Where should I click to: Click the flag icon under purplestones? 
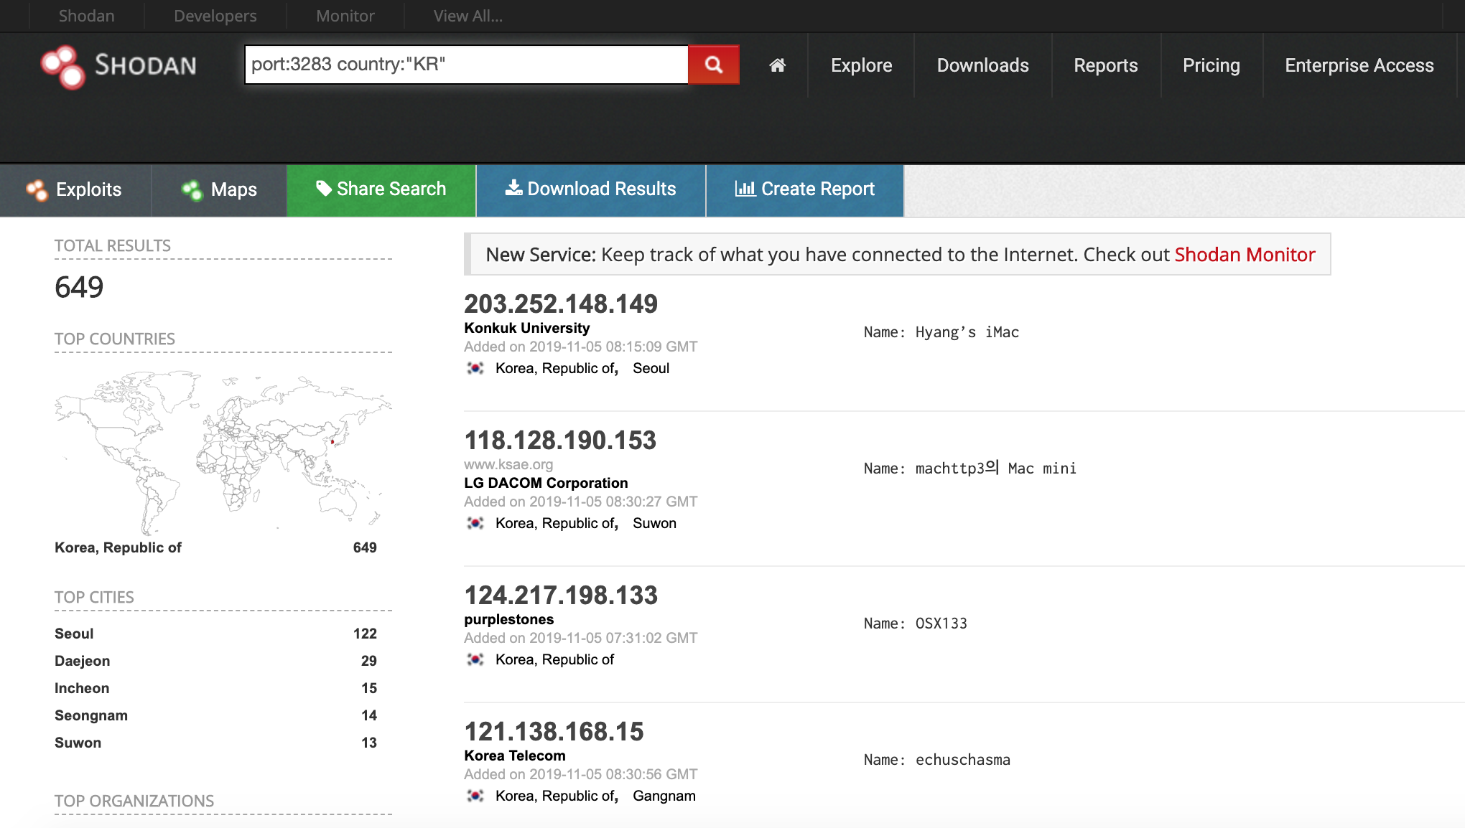coord(475,659)
